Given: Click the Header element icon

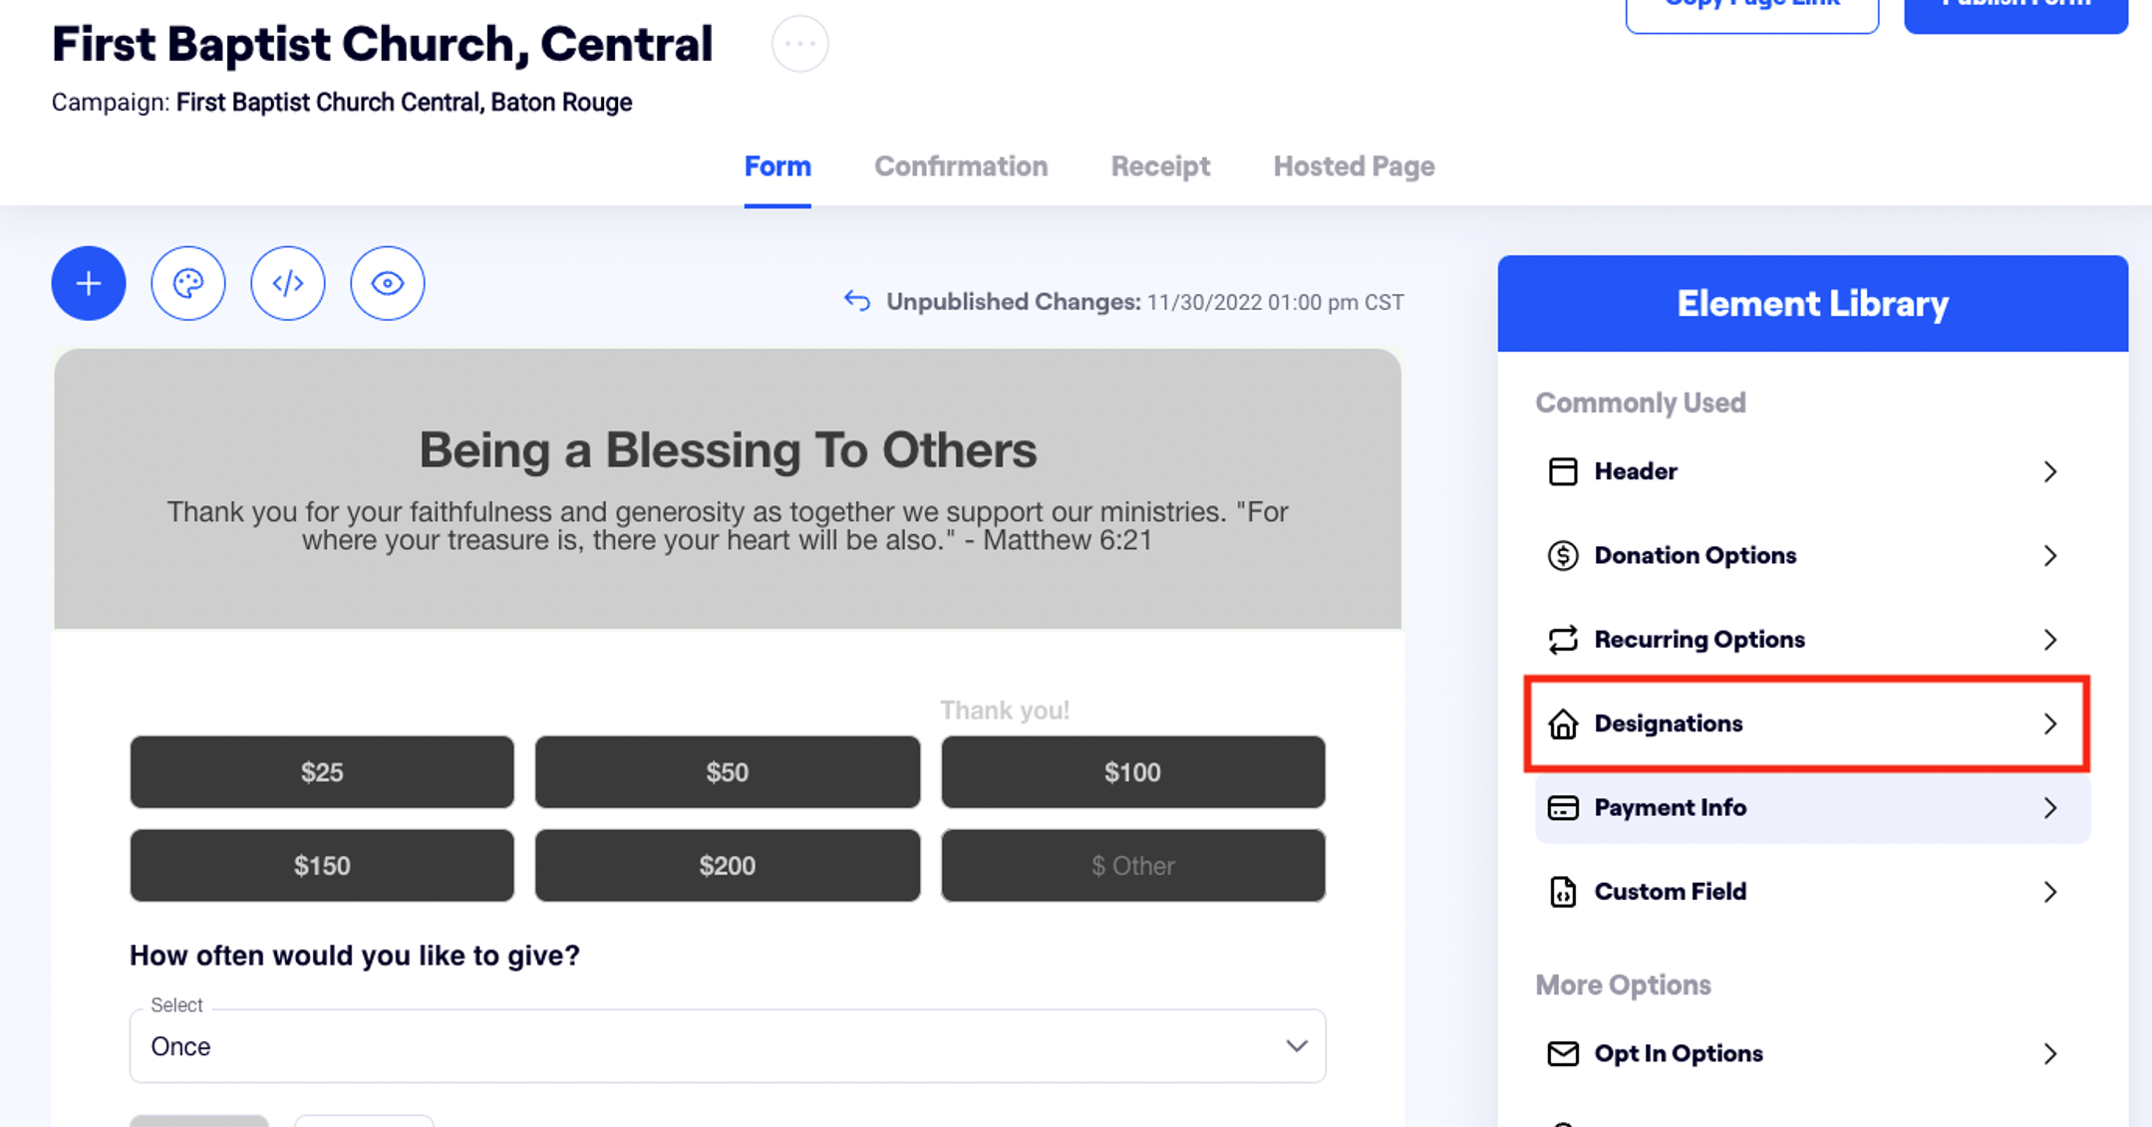Looking at the screenshot, I should [x=1563, y=471].
